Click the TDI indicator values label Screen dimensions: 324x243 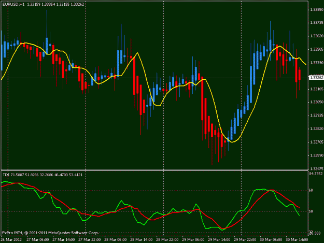point(43,175)
